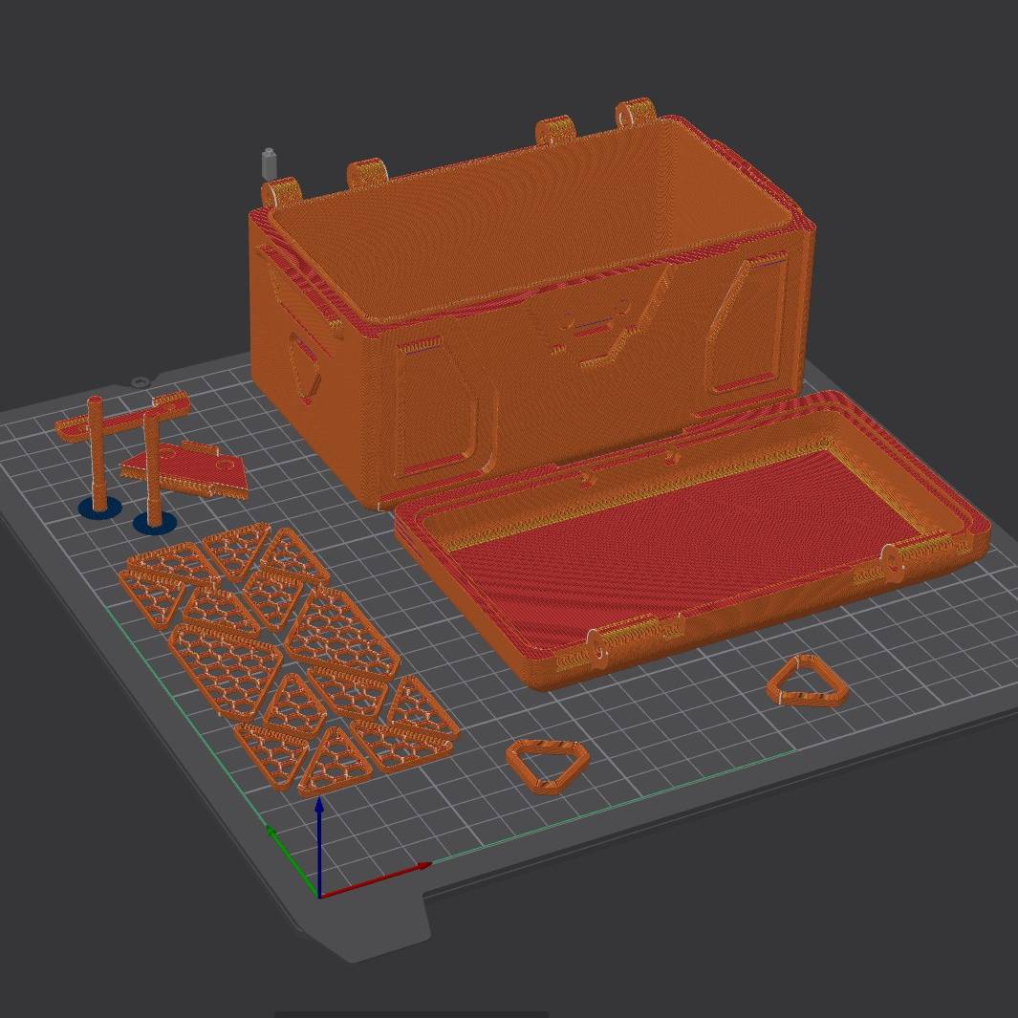Click the emblem on the box front

click(593, 330)
